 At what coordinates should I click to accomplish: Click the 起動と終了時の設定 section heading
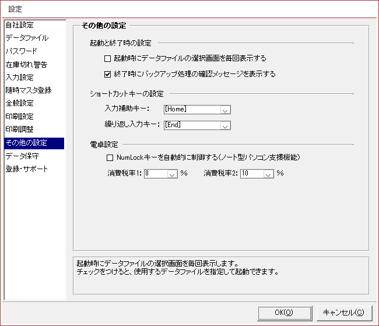click(121, 43)
